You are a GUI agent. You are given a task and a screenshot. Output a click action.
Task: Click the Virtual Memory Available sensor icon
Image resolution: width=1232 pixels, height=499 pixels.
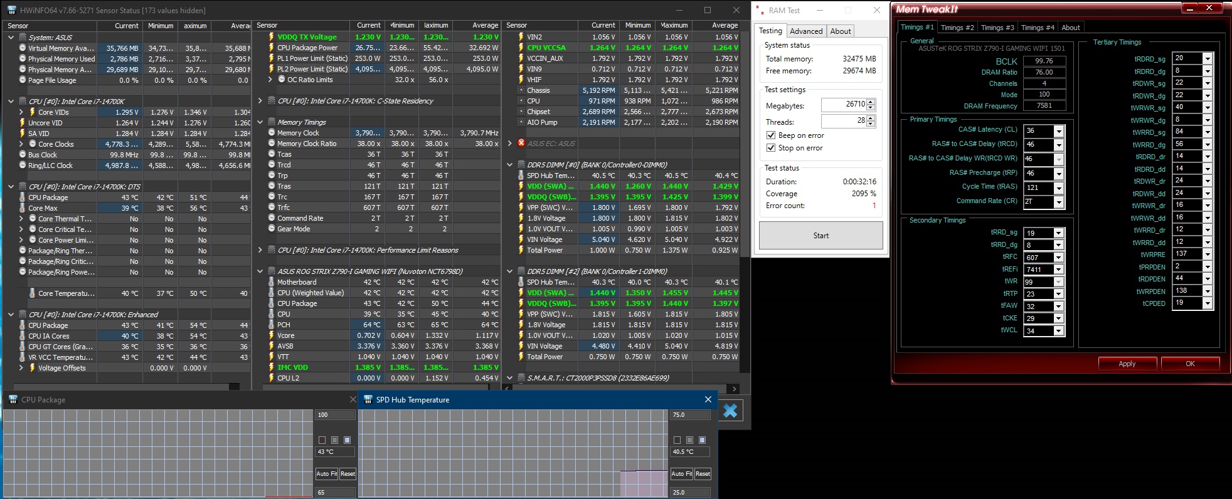tap(23, 48)
